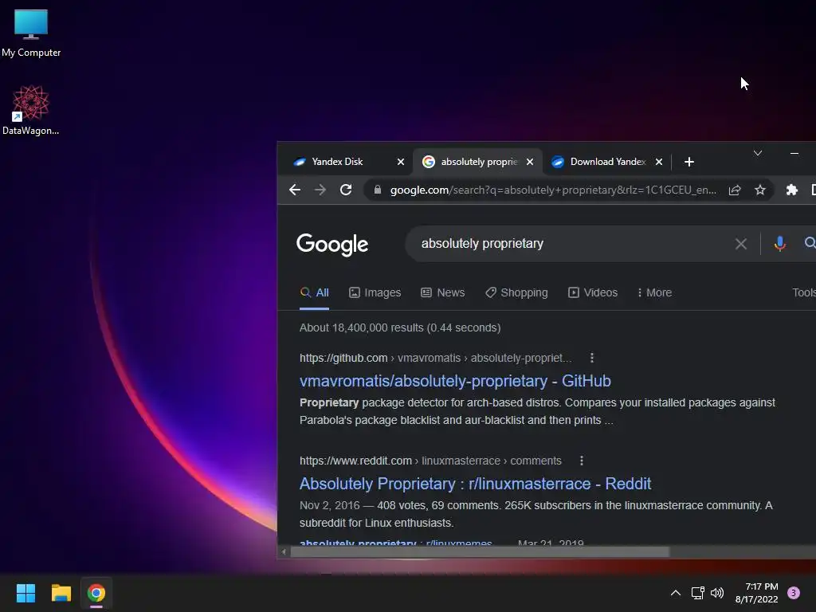Screen dimensions: 816x612
Task: Open options for the GitHub result
Action: (592, 358)
